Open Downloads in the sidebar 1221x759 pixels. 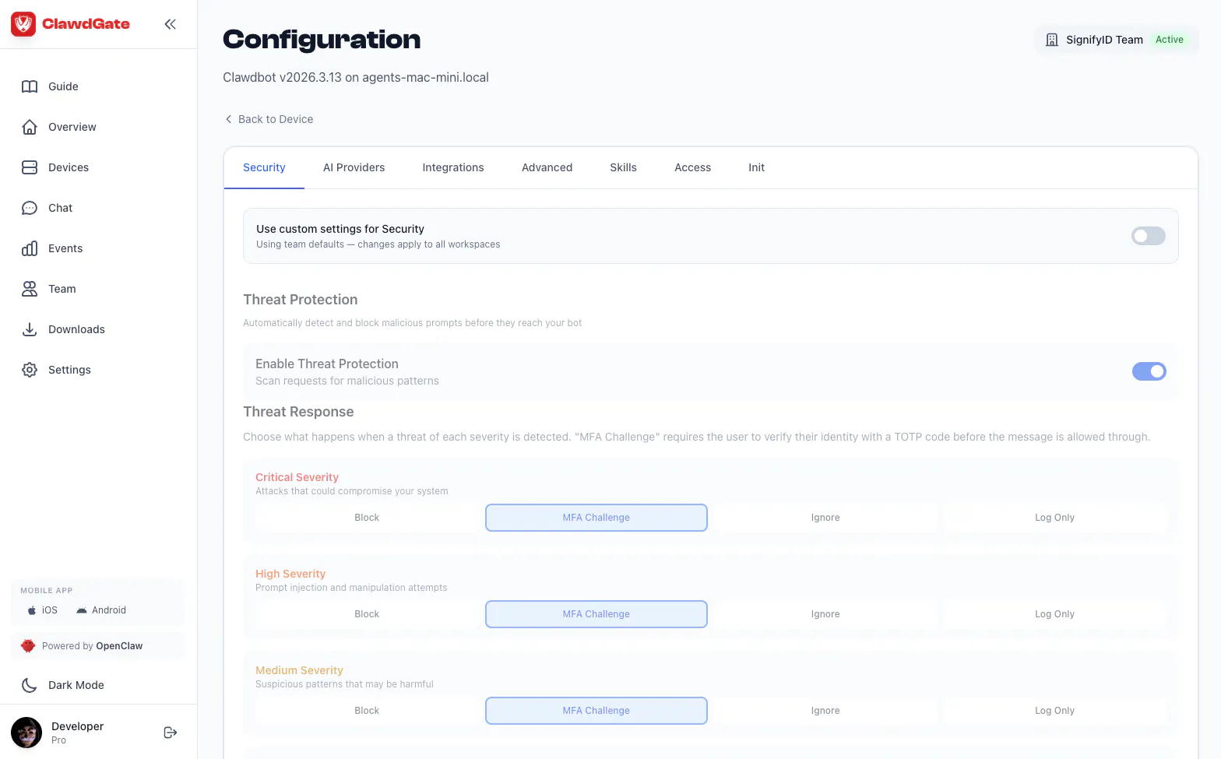click(76, 329)
